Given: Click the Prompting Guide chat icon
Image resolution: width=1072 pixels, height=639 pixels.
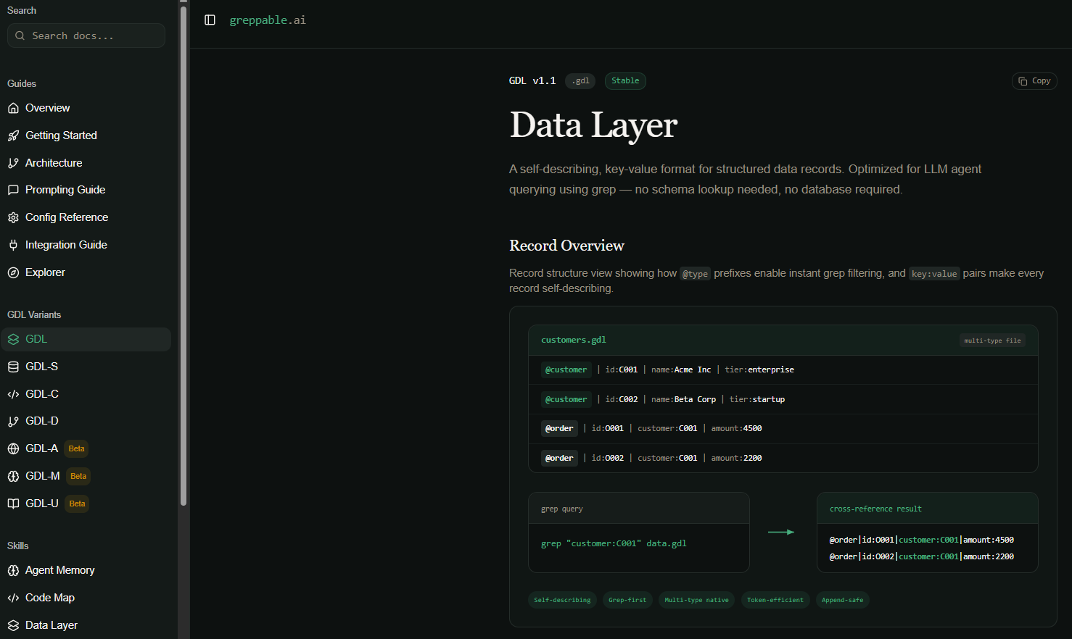Looking at the screenshot, I should click(x=13, y=190).
